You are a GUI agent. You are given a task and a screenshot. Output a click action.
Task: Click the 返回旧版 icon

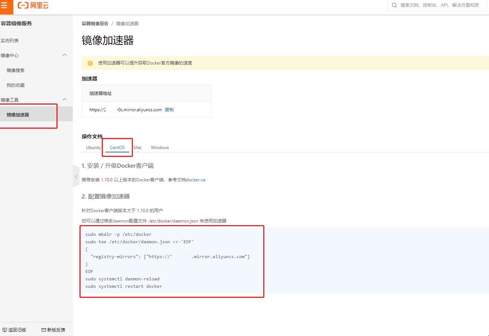click(5, 330)
